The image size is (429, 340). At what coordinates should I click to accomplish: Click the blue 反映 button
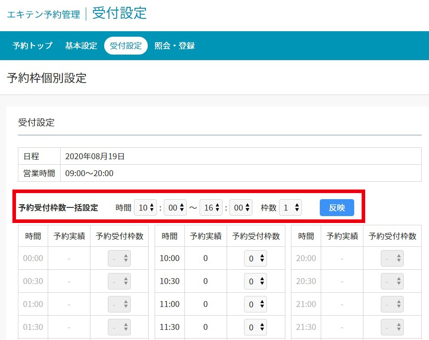click(x=337, y=207)
